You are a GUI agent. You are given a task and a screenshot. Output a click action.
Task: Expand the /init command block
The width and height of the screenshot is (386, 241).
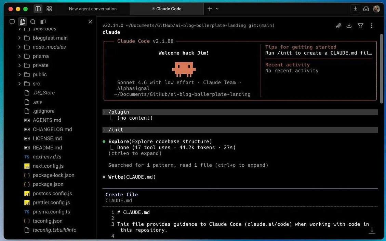pos(240,130)
